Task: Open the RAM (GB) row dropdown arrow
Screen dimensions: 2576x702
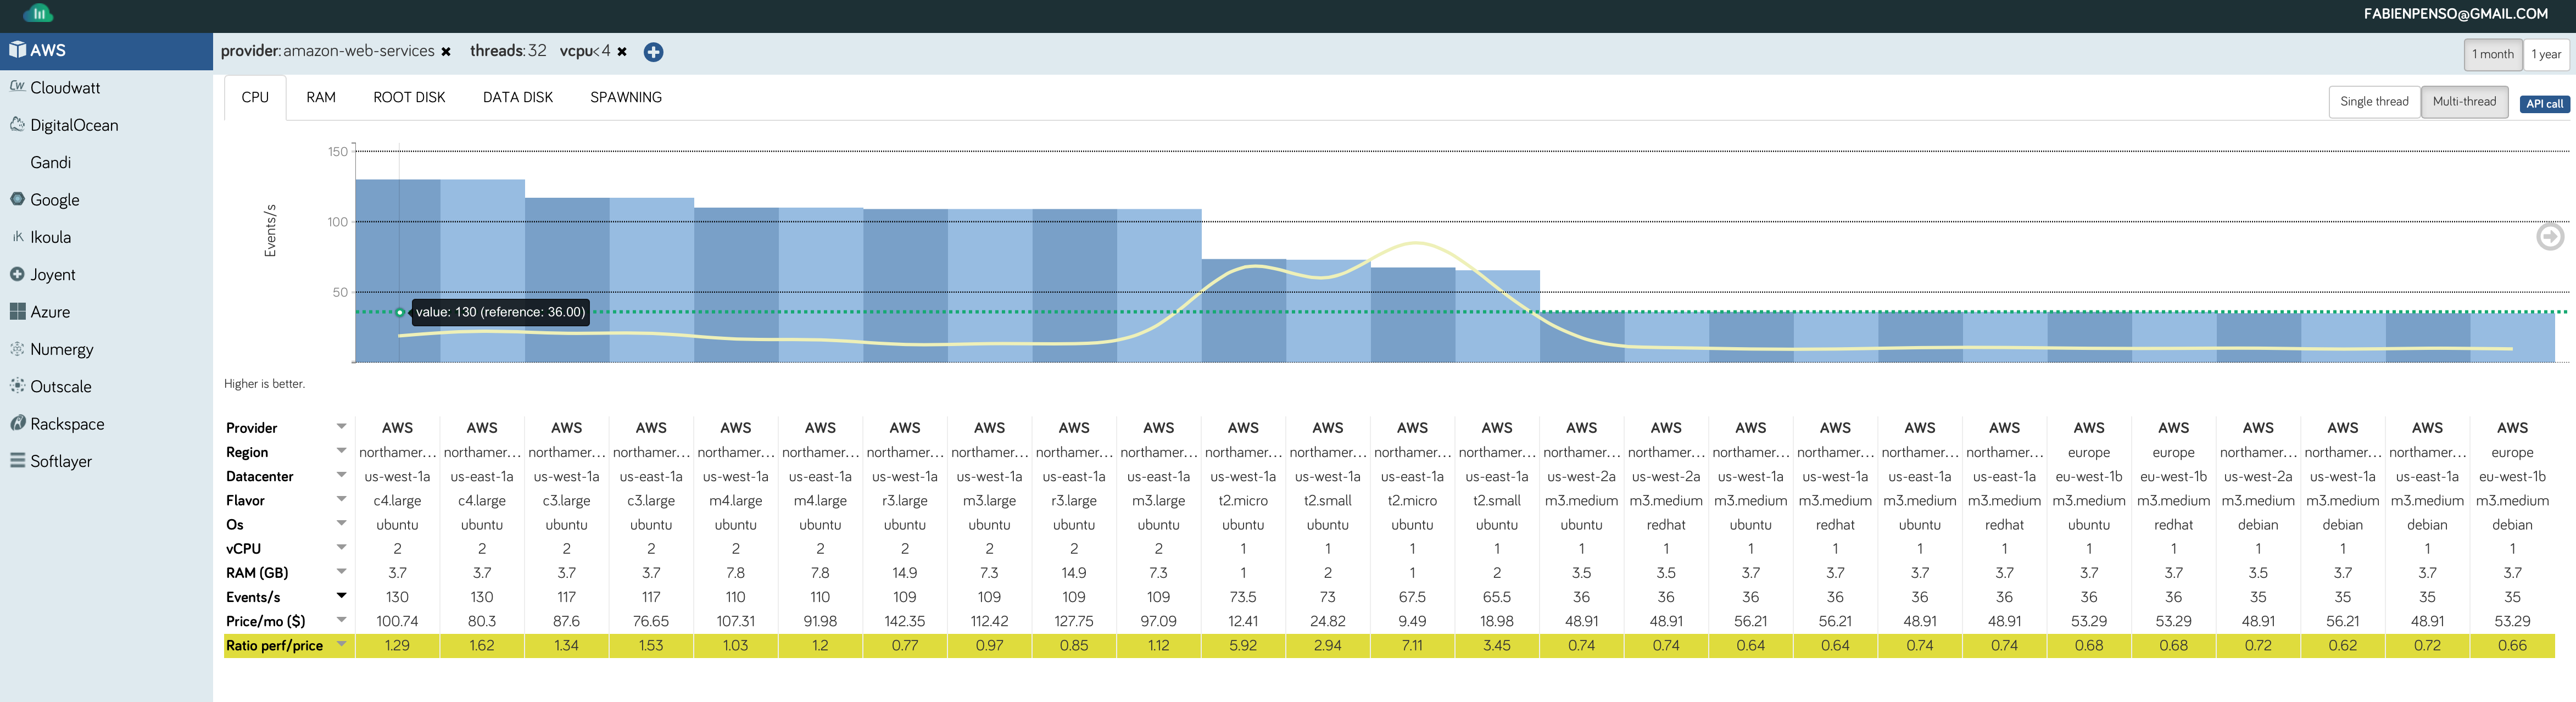Action: tap(341, 571)
